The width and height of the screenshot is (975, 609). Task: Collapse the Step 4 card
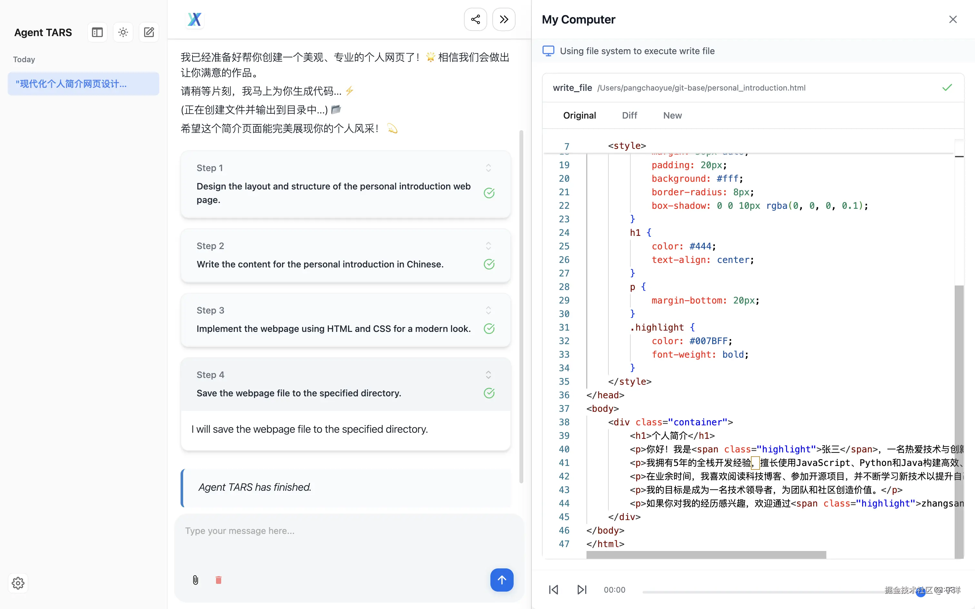pos(488,375)
